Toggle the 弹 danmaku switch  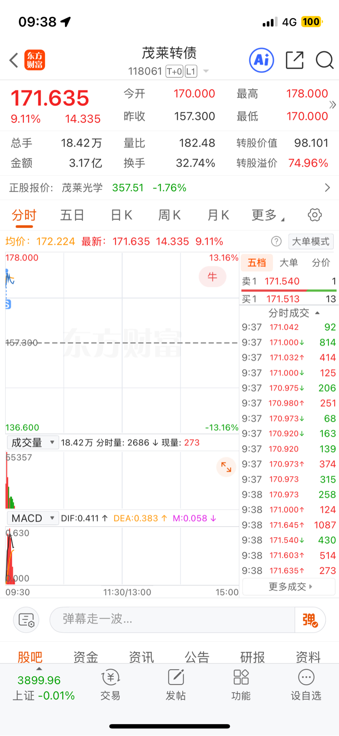click(310, 620)
